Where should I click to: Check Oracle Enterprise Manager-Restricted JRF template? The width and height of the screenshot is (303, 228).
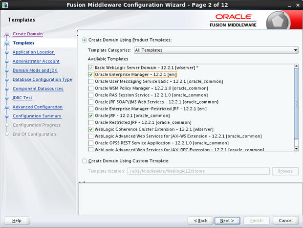coord(90,109)
